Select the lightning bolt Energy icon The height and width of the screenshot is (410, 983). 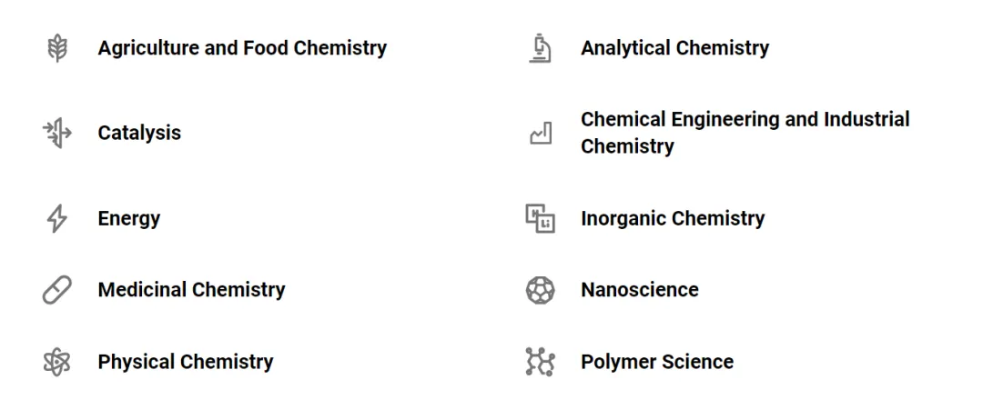[x=57, y=218]
